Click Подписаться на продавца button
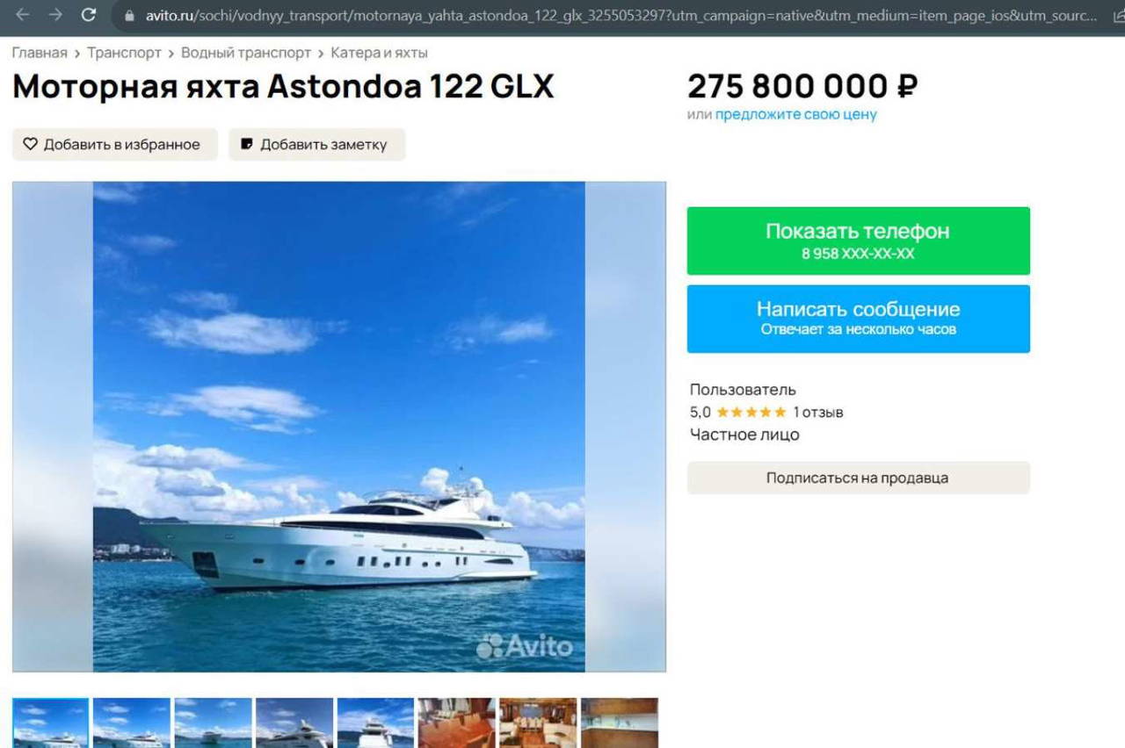 (x=858, y=478)
